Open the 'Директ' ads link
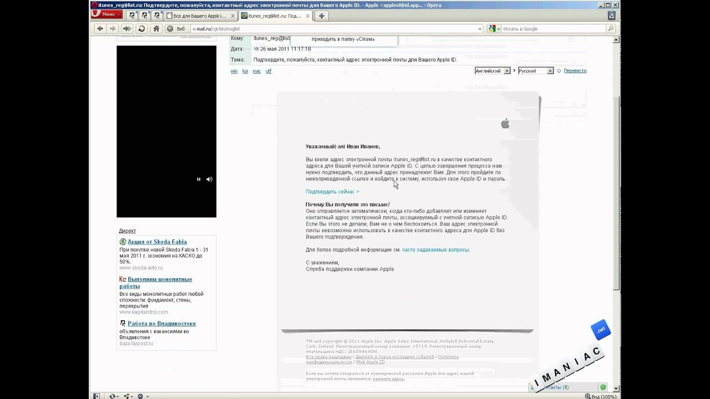Viewport: 710px width, 399px height. [x=127, y=231]
